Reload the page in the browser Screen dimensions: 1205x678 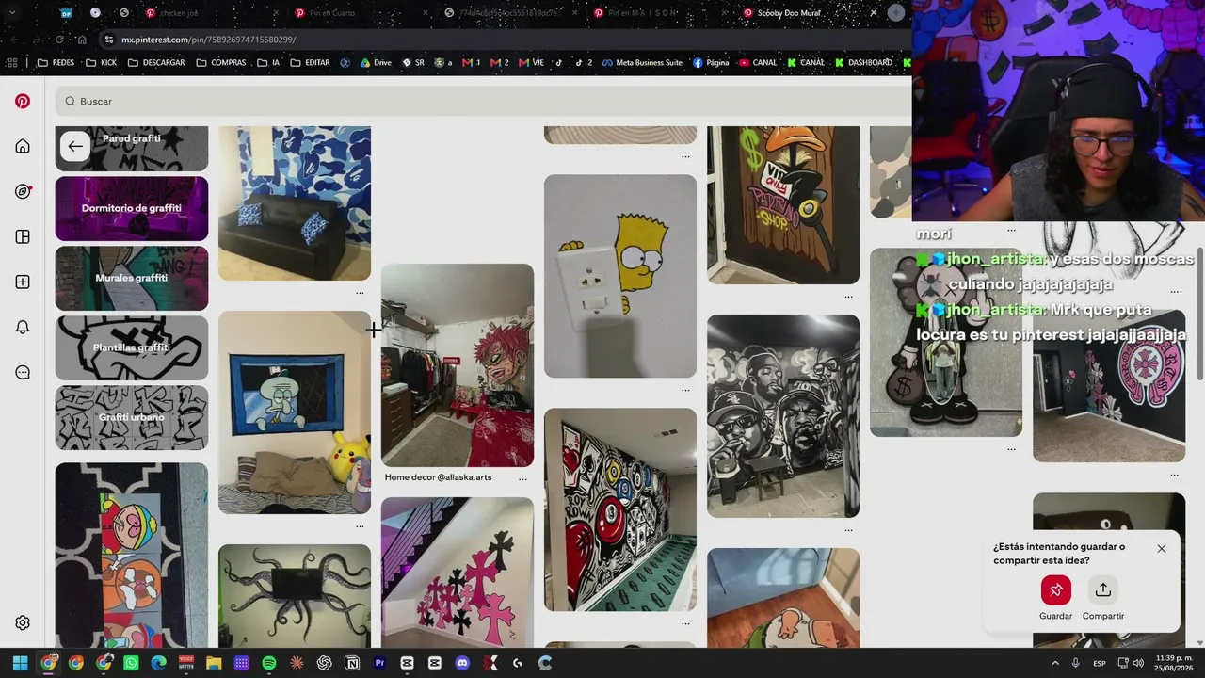tap(59, 40)
